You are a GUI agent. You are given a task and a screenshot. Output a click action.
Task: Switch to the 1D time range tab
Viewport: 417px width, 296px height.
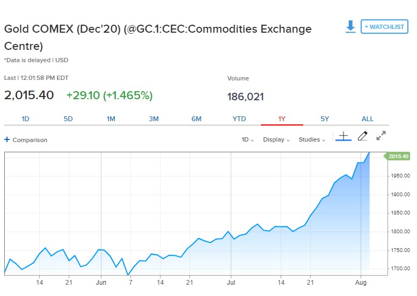coord(25,119)
